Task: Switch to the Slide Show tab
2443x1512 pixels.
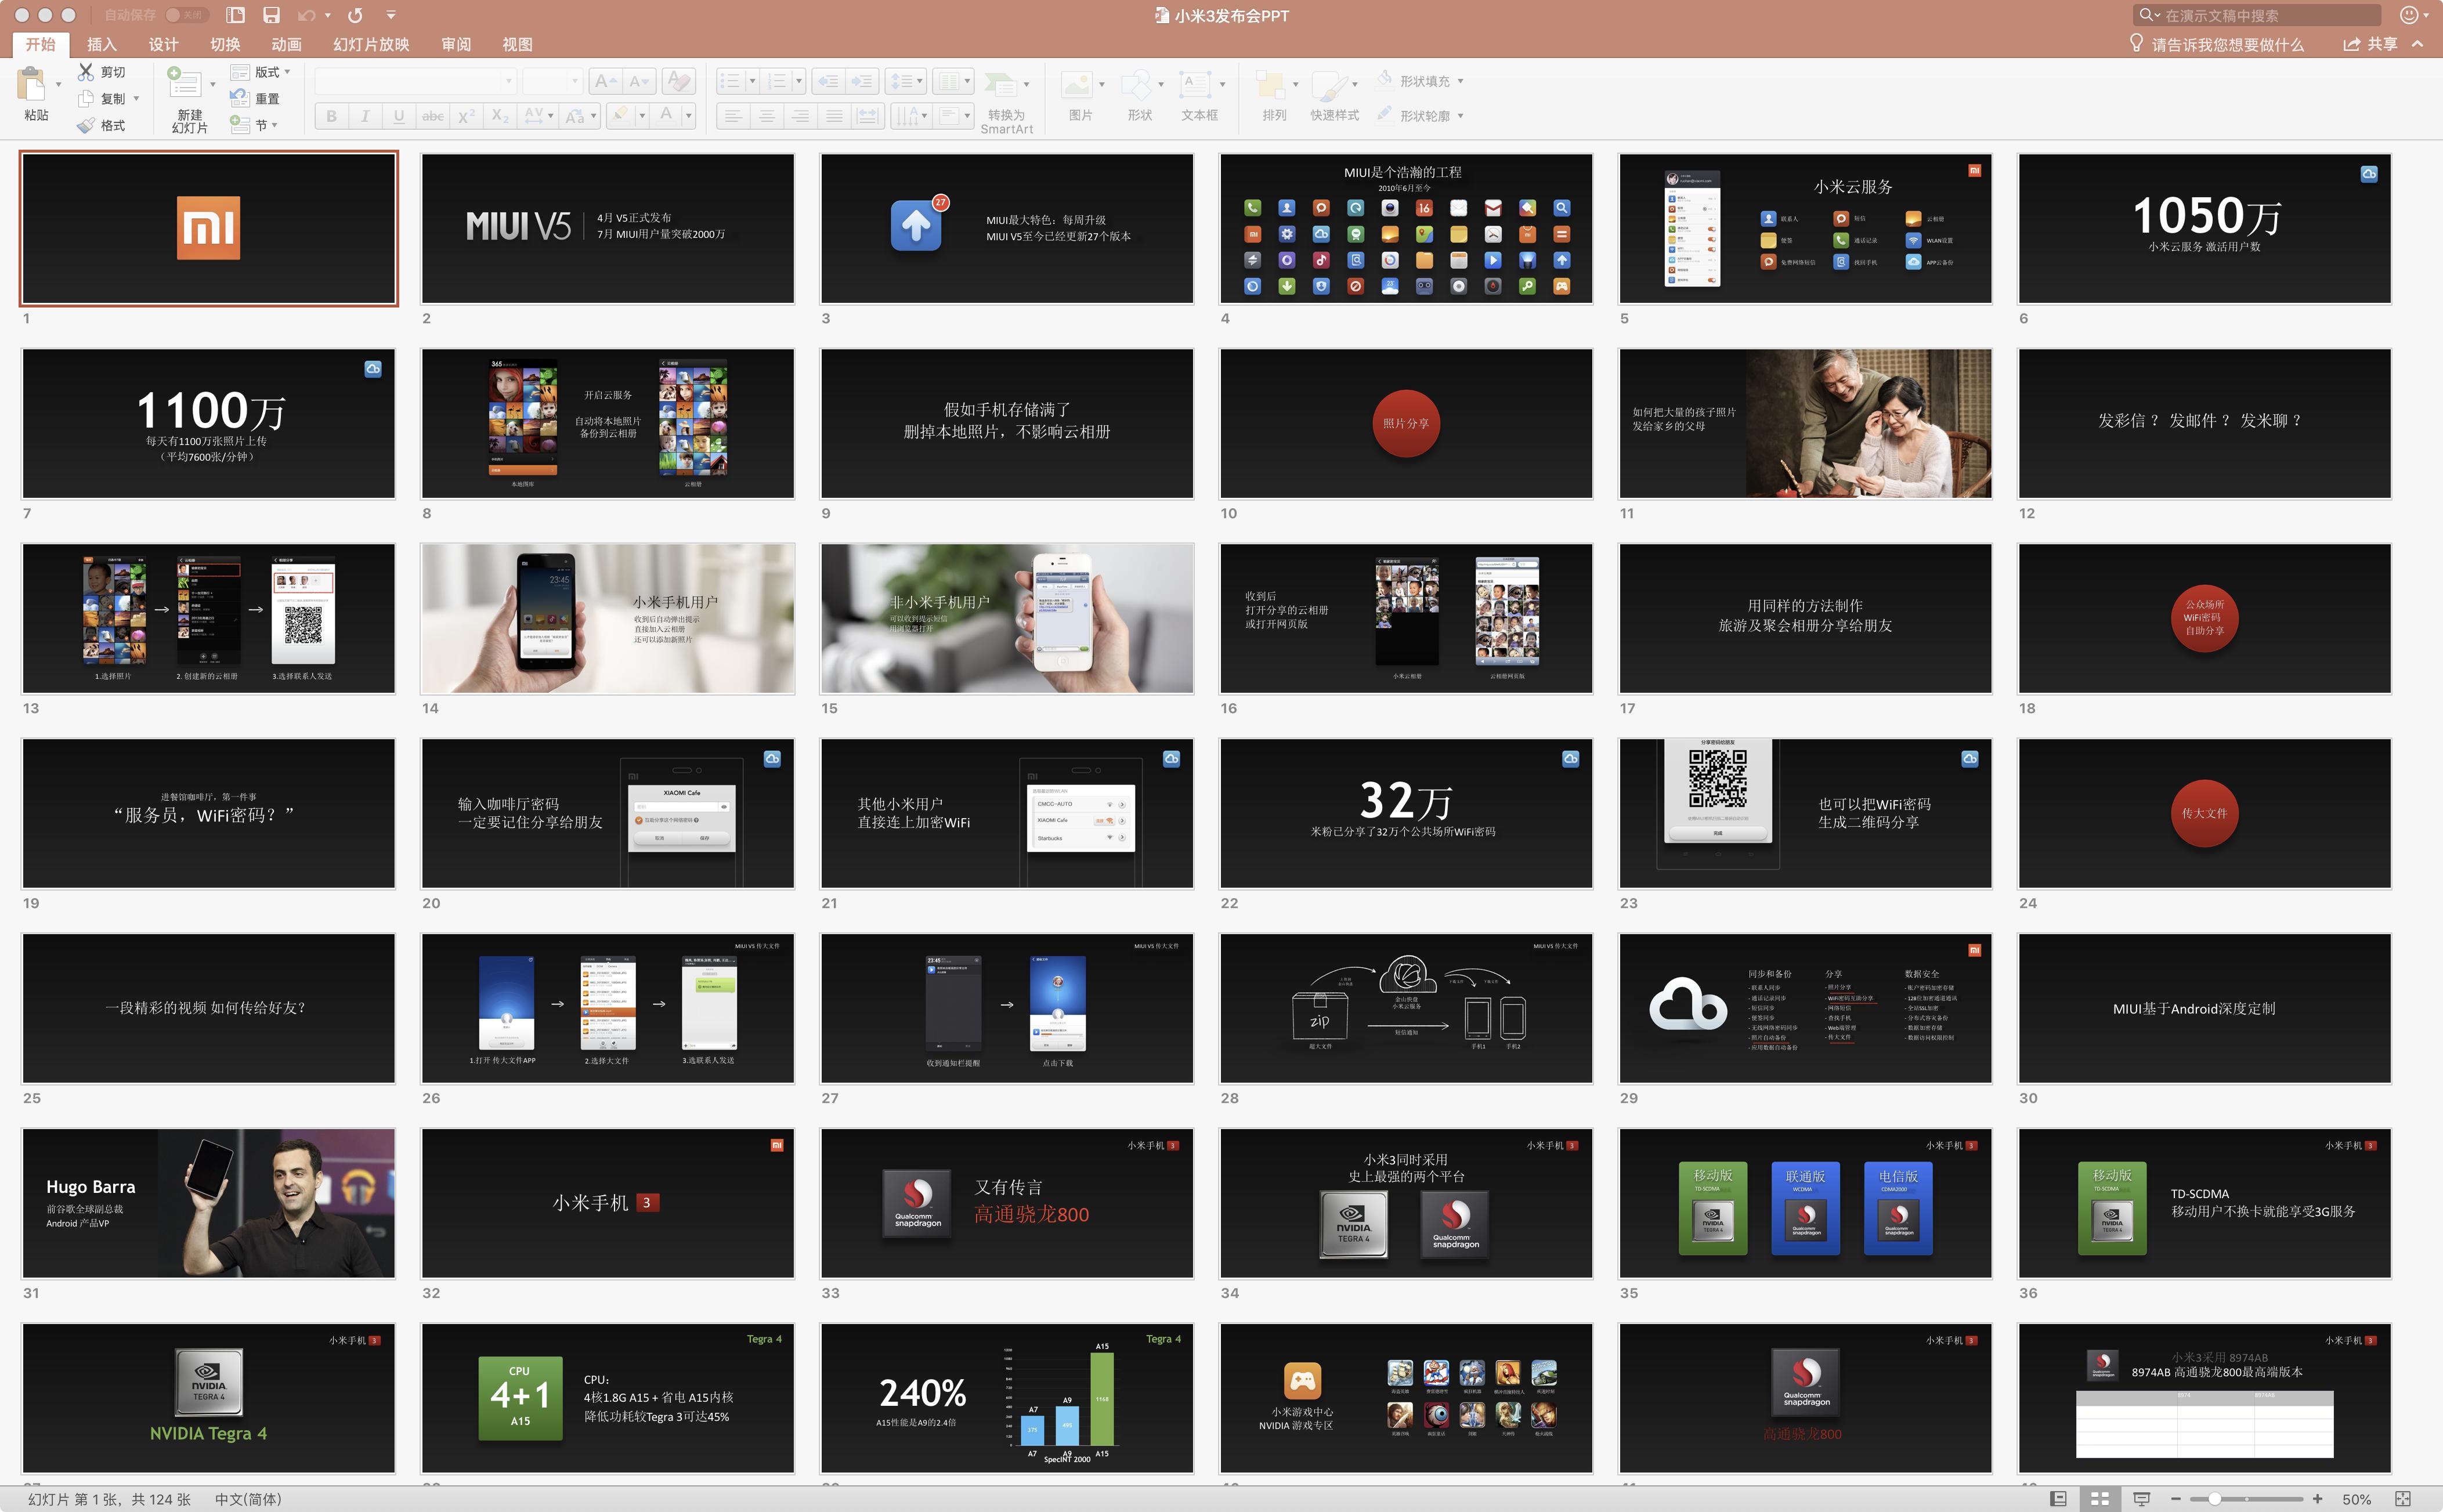Action: (x=371, y=44)
